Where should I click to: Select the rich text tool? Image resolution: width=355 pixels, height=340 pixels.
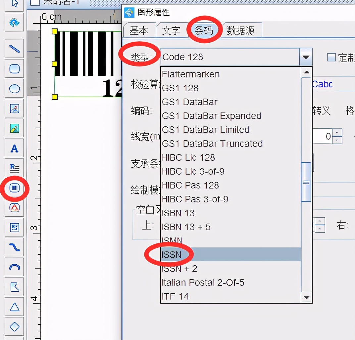[x=14, y=168]
